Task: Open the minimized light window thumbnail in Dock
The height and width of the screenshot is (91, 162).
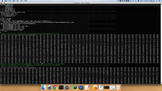Action: click(112, 87)
